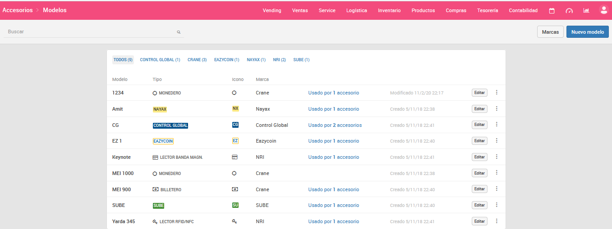The width and height of the screenshot is (612, 229).
Task: Edit the 1234 model
Action: 479,93
